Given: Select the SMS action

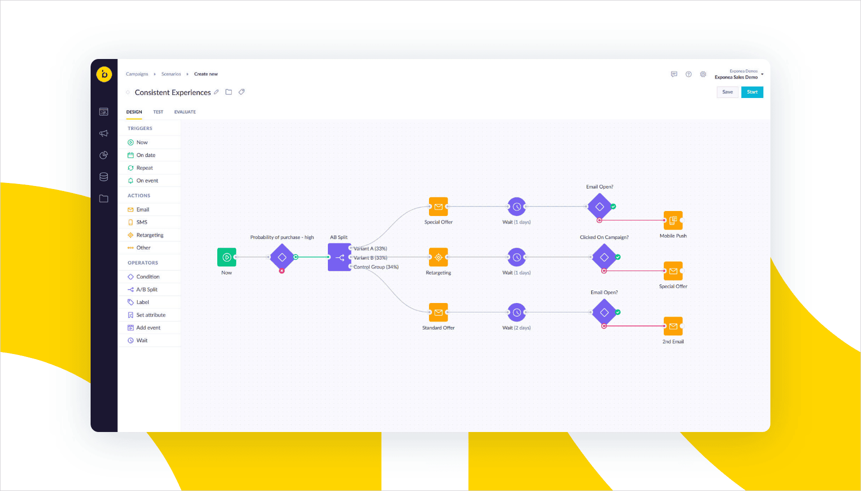Looking at the screenshot, I should pyautogui.click(x=142, y=221).
